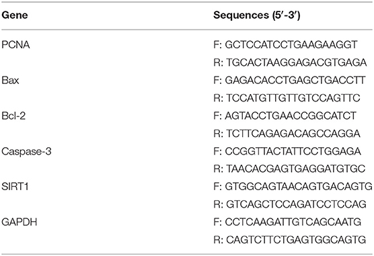
Task: Select the Caspase-3 gene label
Action: coord(26,151)
